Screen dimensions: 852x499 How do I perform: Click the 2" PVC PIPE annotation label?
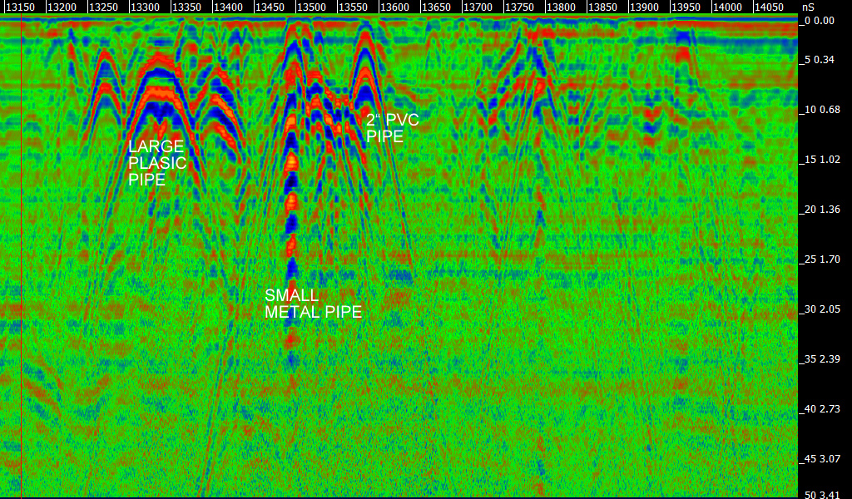click(392, 128)
